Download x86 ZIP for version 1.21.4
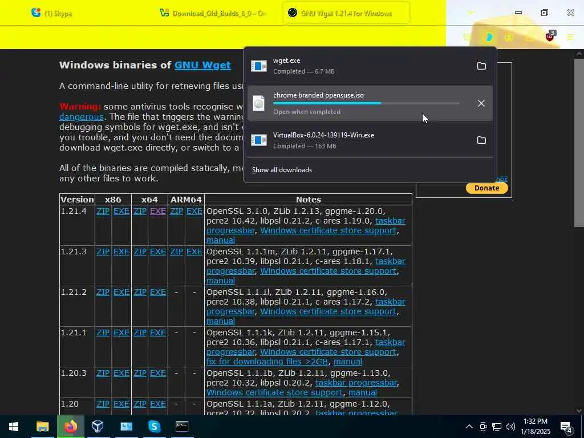584x438 pixels. 103,211
